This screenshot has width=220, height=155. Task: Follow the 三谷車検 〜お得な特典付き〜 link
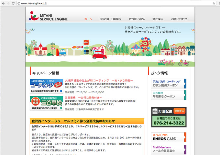pos(83,97)
